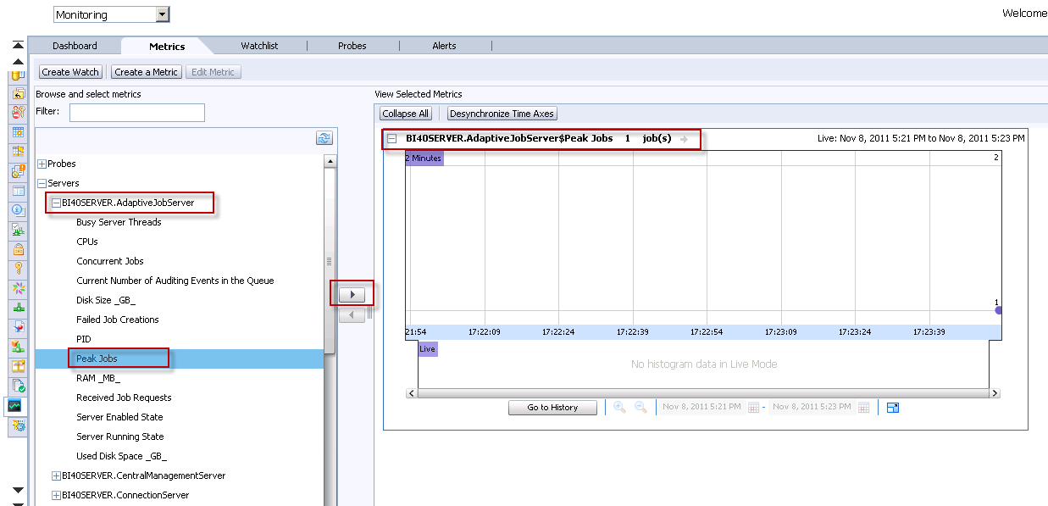
Task: Select the Disk Size _GB_ metric
Action: (x=106, y=300)
